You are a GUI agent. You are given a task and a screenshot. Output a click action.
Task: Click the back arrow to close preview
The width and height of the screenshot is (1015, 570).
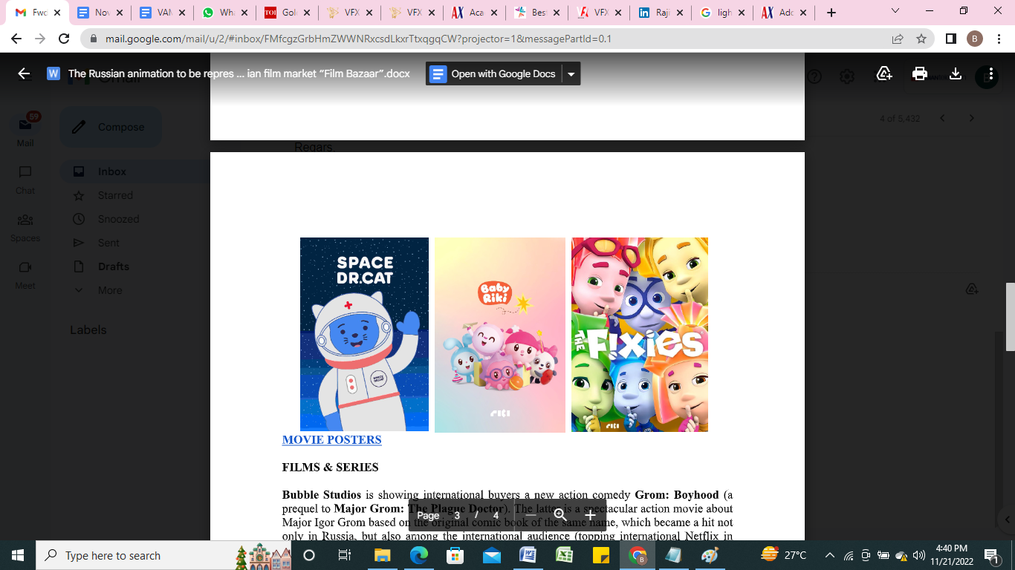coord(24,73)
